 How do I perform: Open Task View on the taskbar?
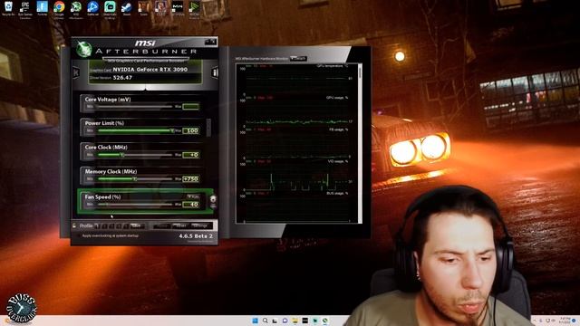[x=275, y=321]
